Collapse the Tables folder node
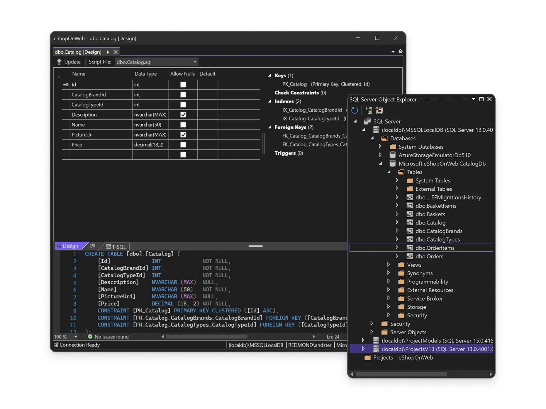The height and width of the screenshot is (409, 546). (x=389, y=172)
